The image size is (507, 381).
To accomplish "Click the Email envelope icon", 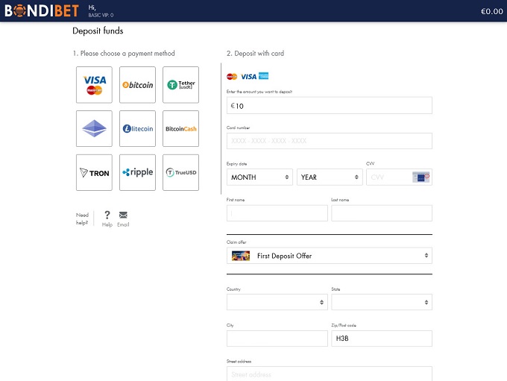I will coord(123,215).
